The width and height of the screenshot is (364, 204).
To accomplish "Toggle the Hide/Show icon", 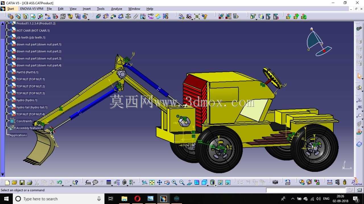I will tap(220, 182).
